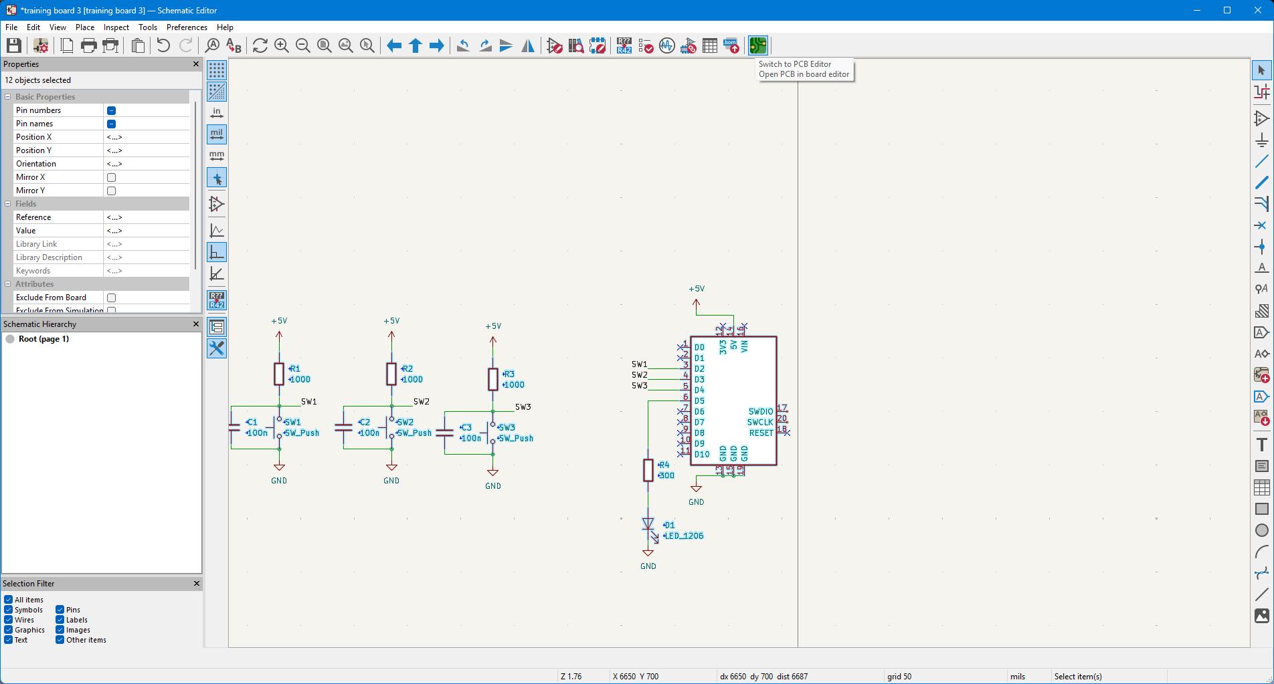Uncheck the Pins selection filter
This screenshot has width=1274, height=684.
60,610
